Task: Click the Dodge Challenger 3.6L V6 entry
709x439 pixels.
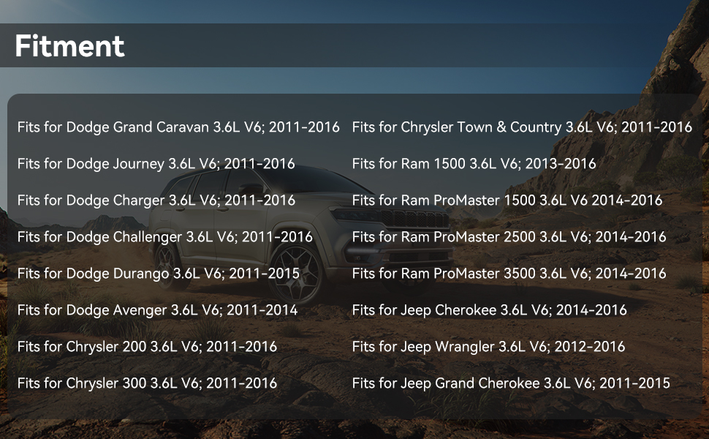Action: [164, 237]
